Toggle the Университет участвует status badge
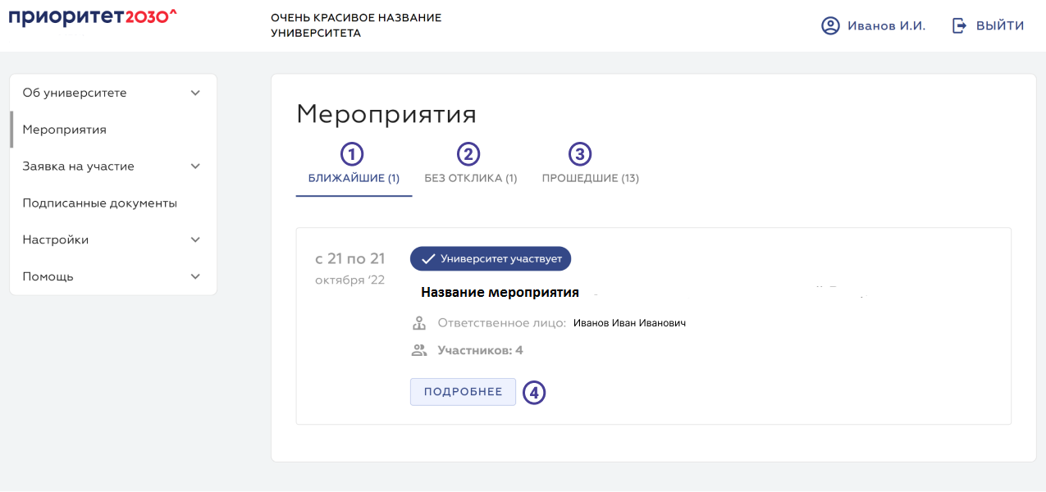1046x492 pixels. pyautogui.click(x=491, y=258)
